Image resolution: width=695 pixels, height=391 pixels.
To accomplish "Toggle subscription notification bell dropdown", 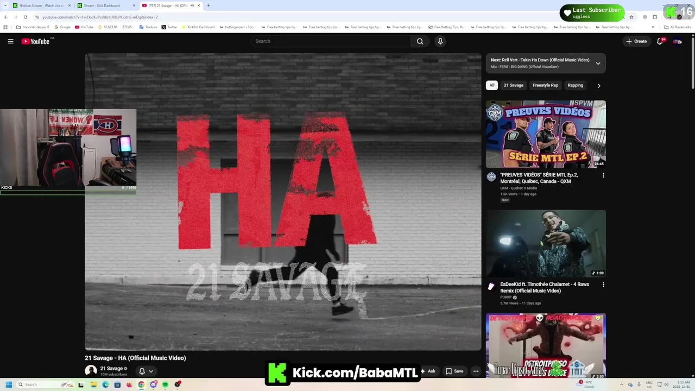I will tap(146, 371).
